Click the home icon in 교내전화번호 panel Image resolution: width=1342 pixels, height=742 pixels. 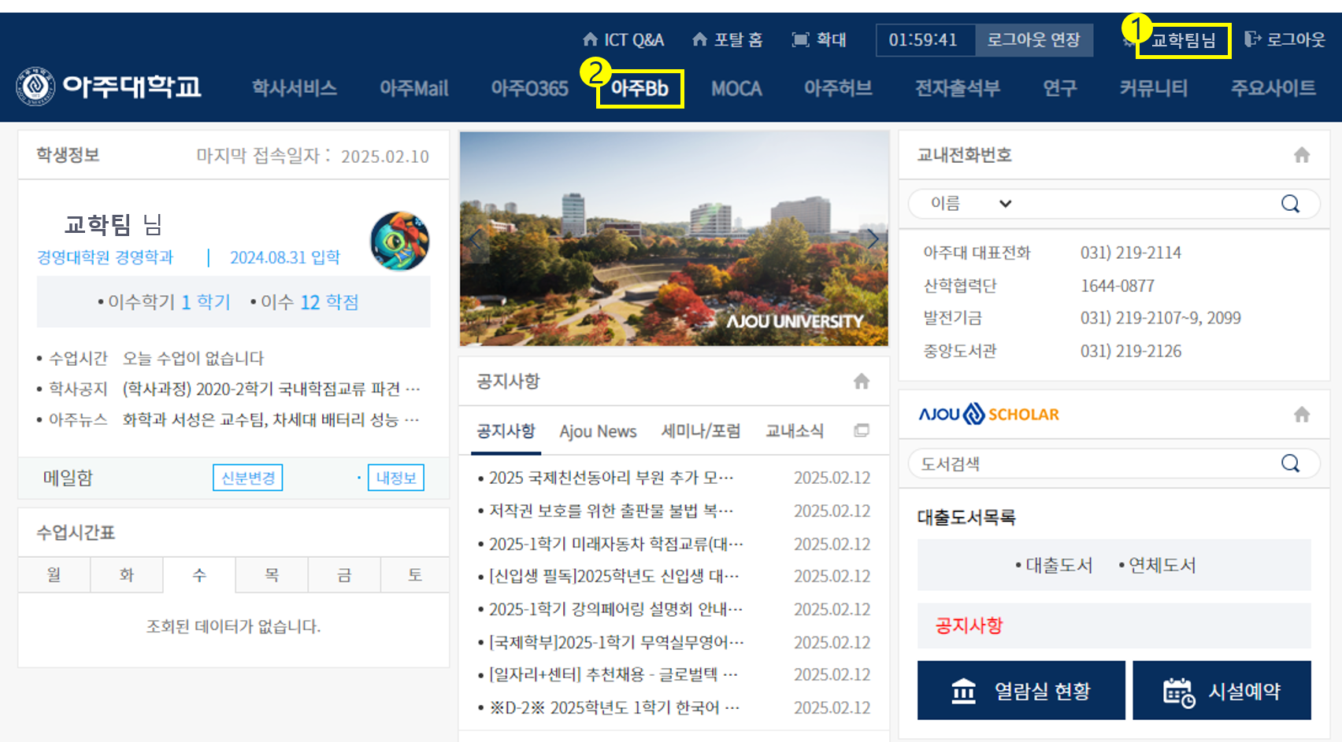pos(1301,155)
